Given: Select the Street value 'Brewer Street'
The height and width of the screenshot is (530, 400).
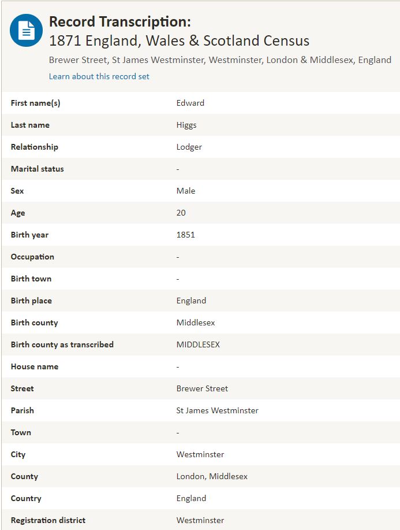Looking at the screenshot, I should coord(202,388).
